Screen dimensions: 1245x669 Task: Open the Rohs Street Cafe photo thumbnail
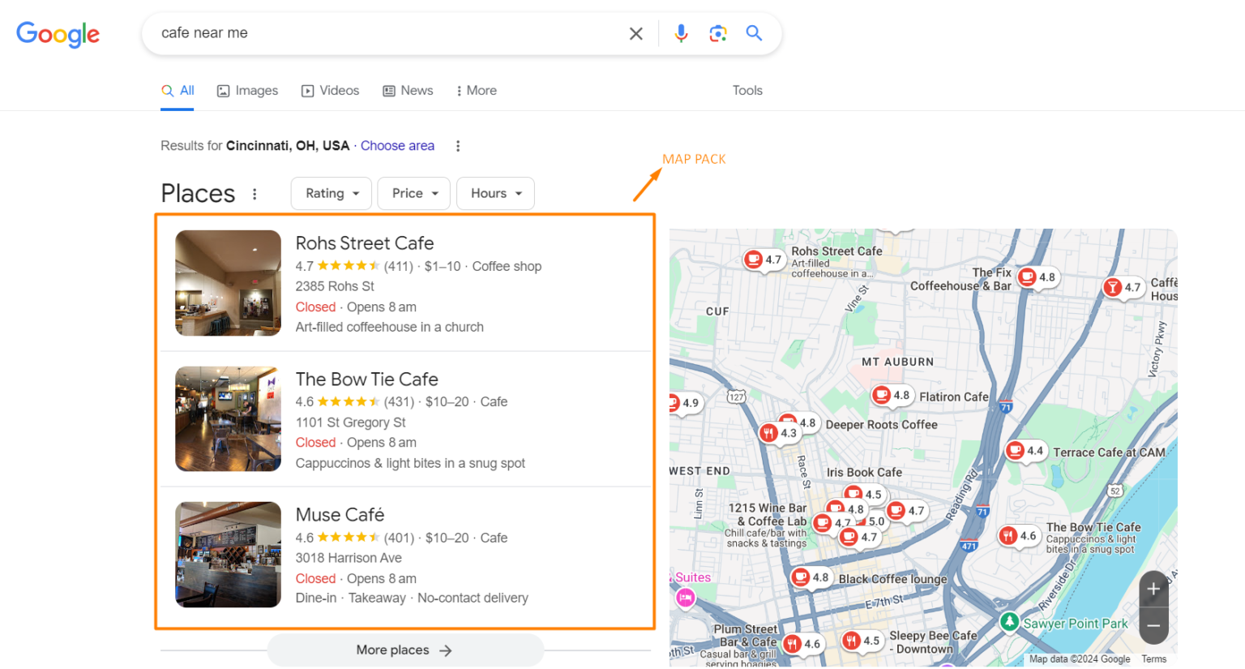[x=228, y=283]
